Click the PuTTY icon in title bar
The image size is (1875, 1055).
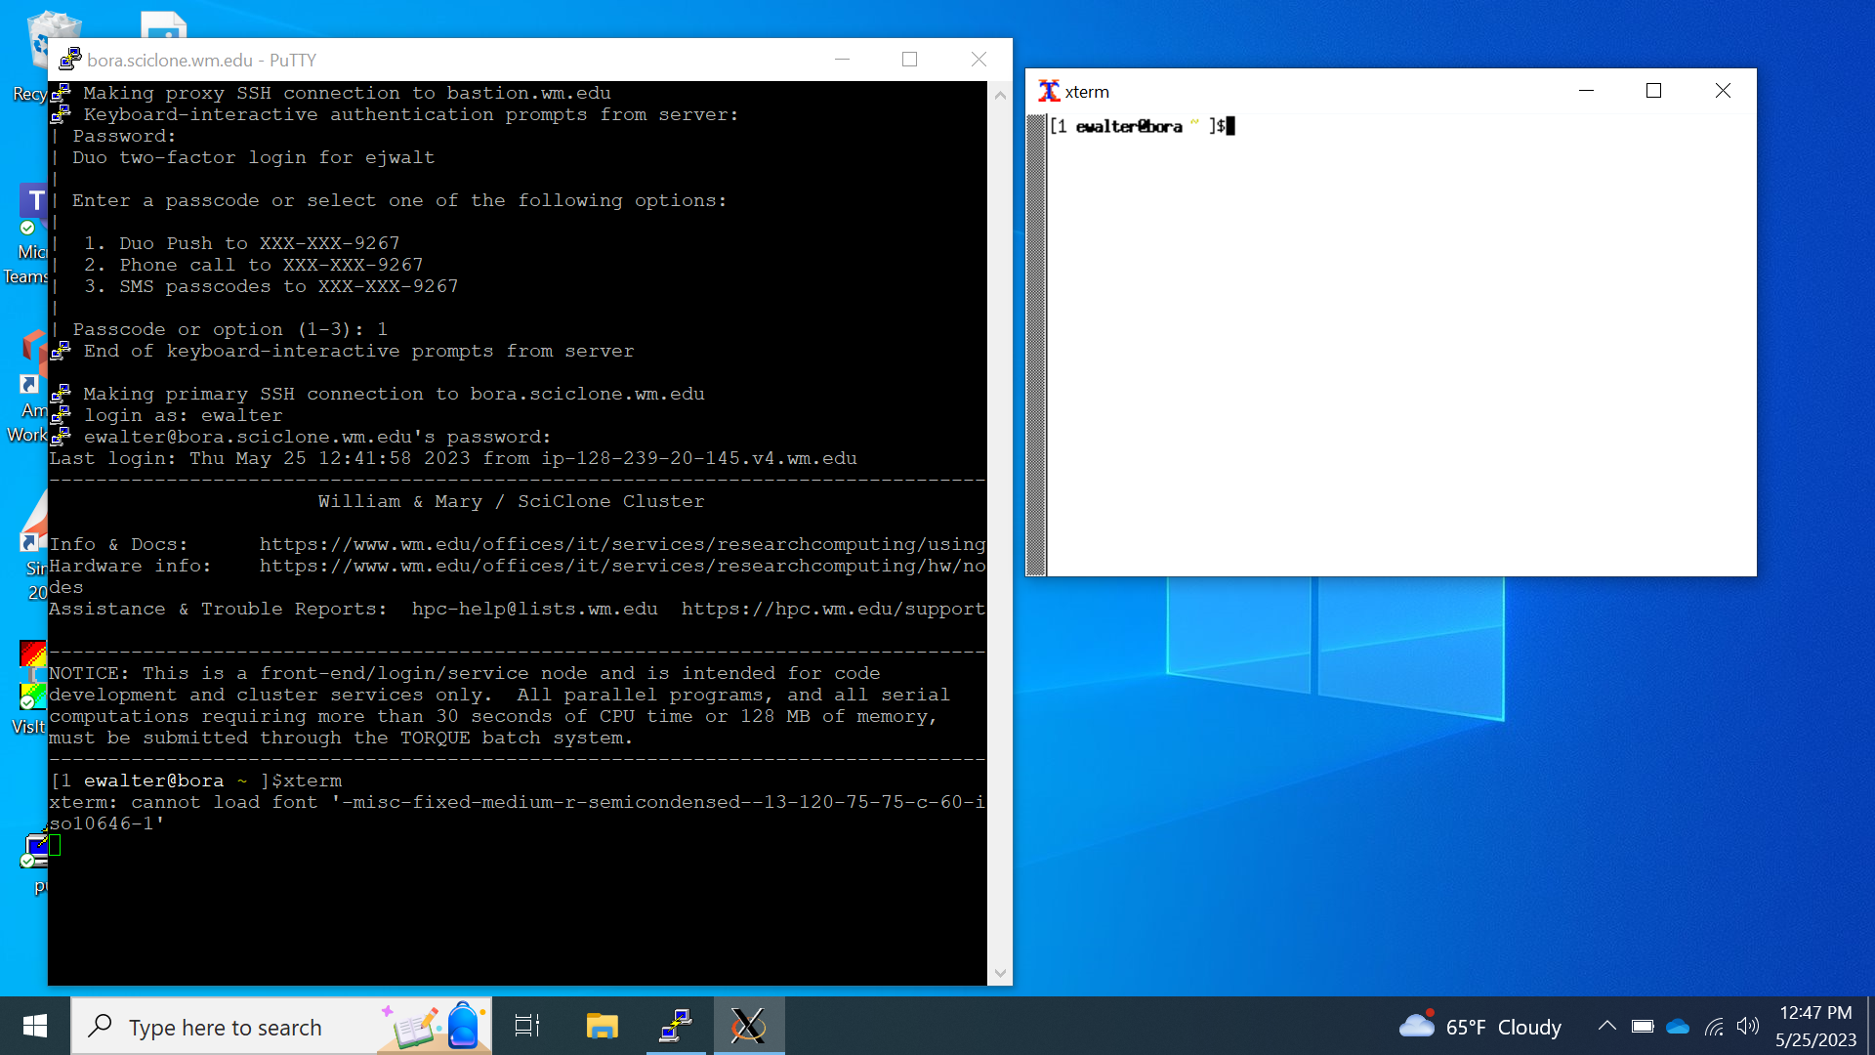tap(69, 60)
